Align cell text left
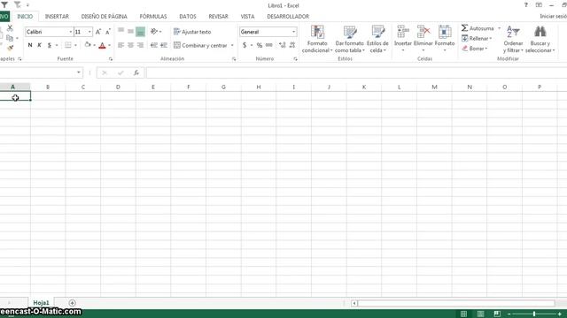The width and height of the screenshot is (567, 318). click(120, 45)
